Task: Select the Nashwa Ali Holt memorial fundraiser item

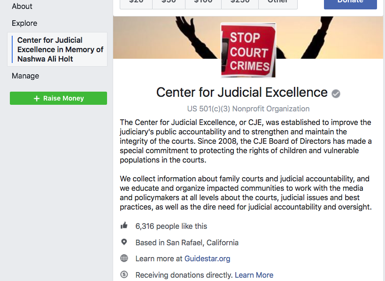Action: [60, 49]
